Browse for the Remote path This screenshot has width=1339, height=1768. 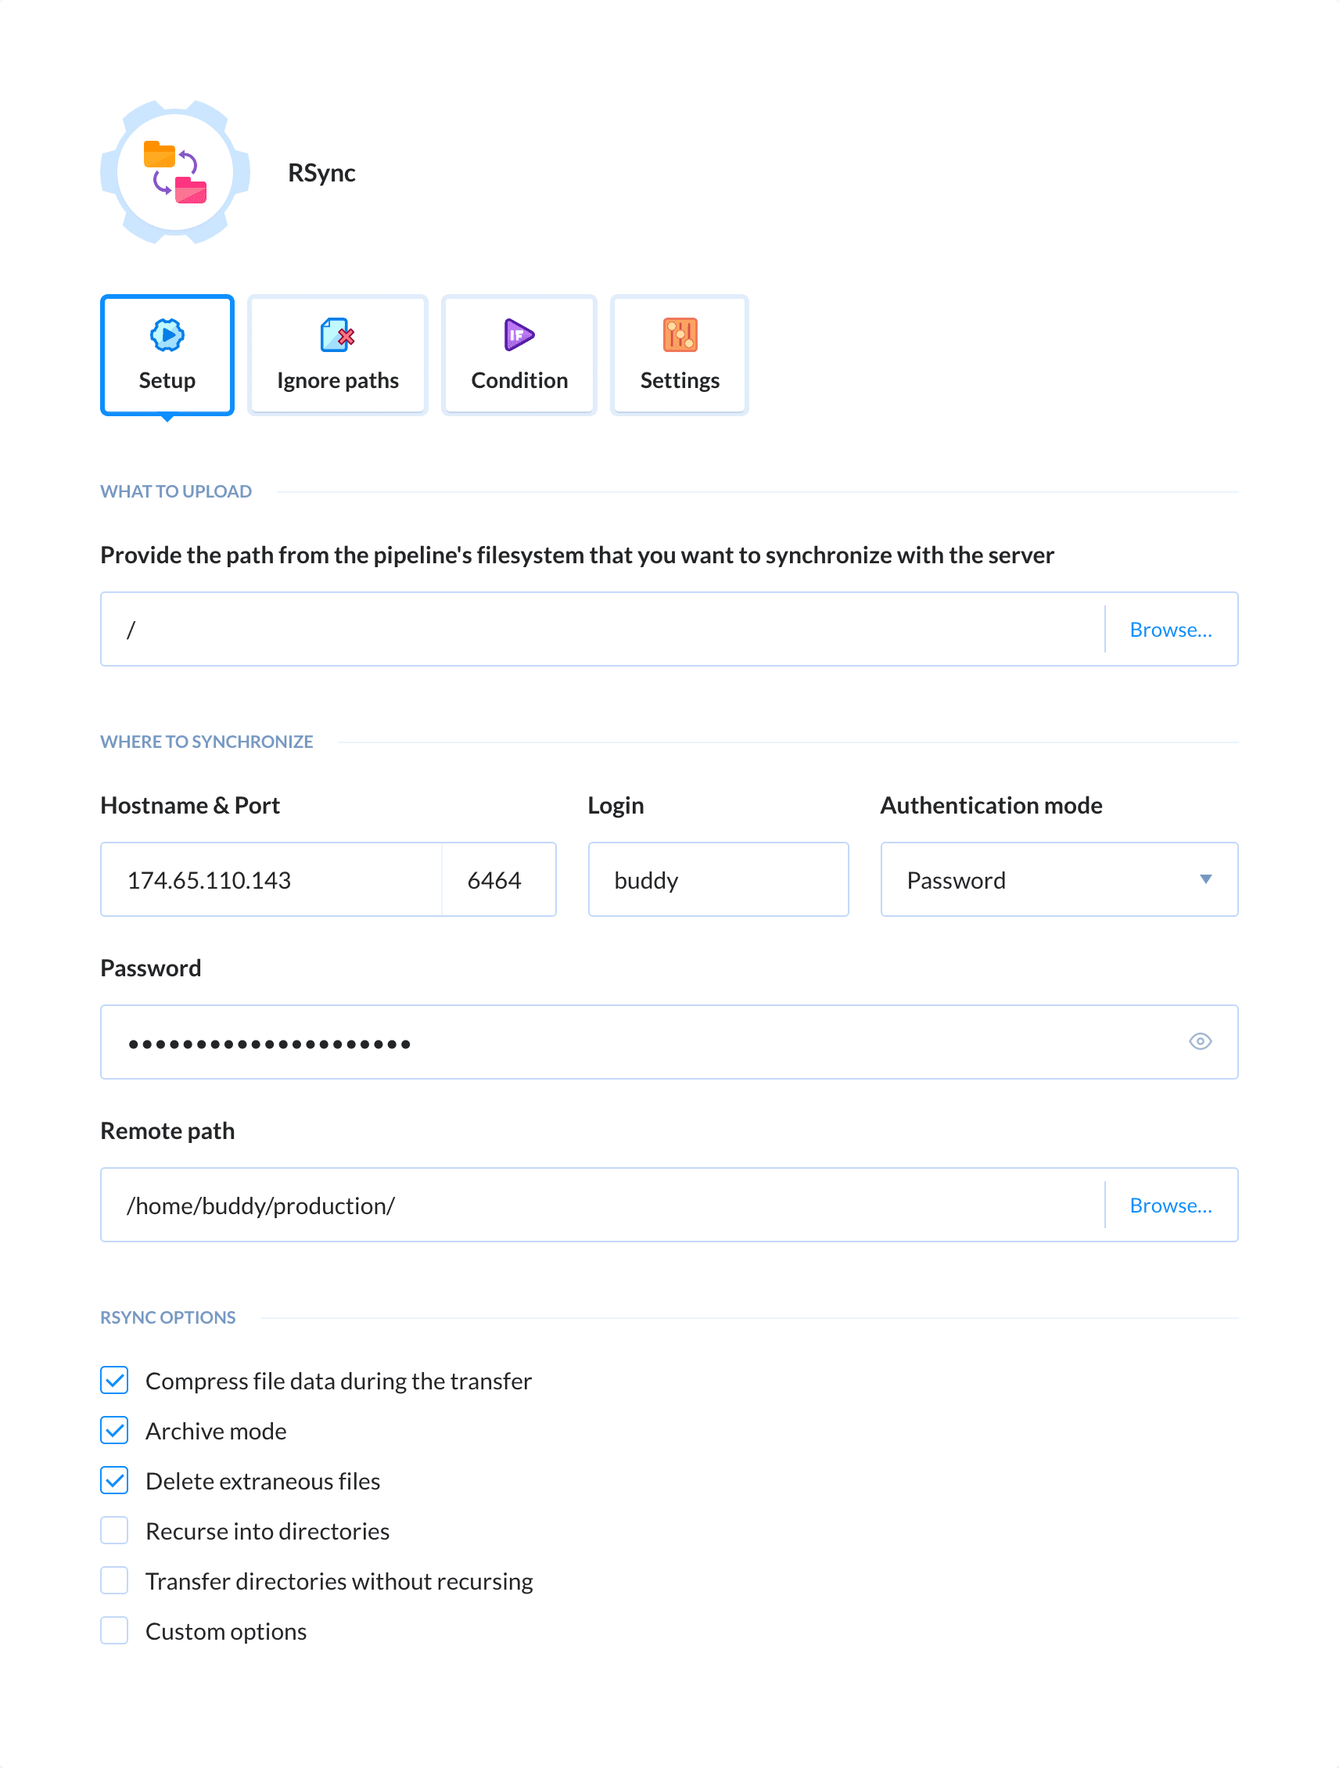tap(1169, 1206)
